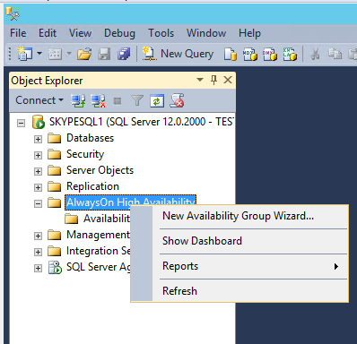
Task: Click the Filter funnel icon
Action: point(137,100)
